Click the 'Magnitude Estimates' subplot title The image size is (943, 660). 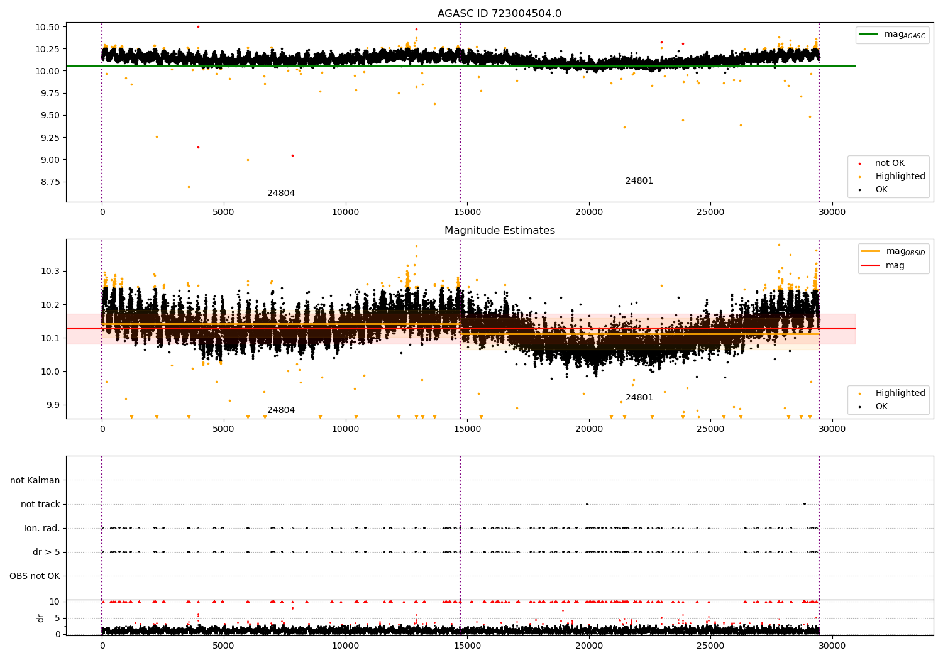click(x=499, y=231)
